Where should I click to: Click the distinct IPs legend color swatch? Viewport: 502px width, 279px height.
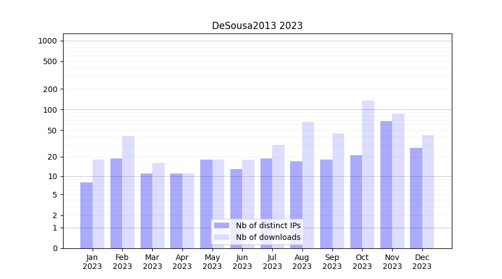(221, 225)
